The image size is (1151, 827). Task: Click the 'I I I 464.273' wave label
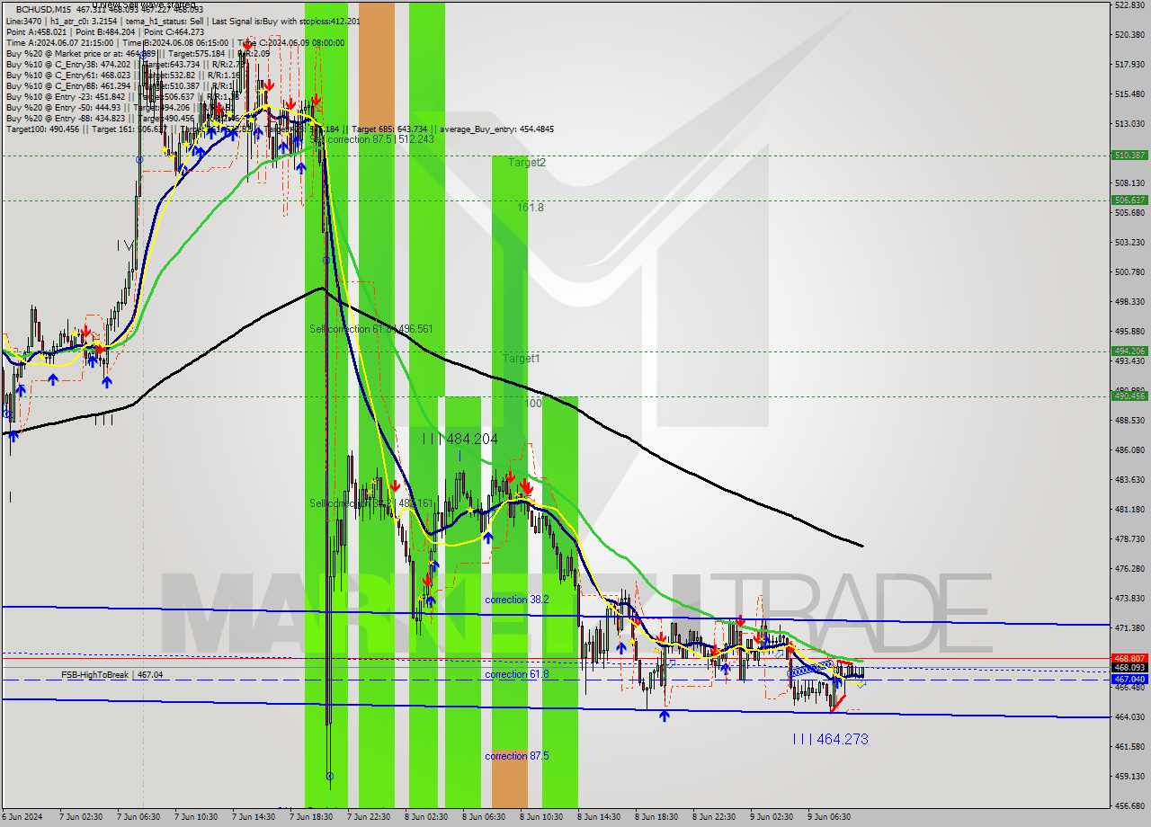click(830, 739)
